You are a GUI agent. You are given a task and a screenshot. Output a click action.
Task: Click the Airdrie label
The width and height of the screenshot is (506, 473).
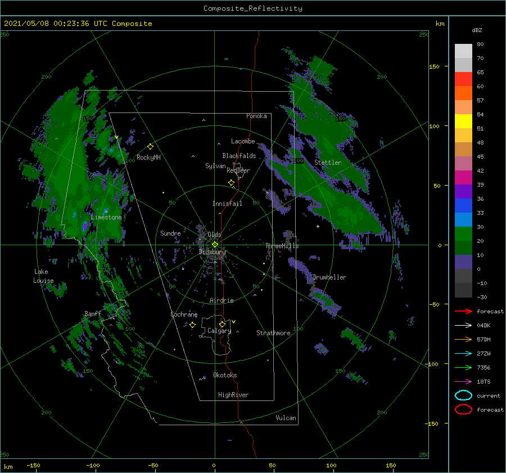click(x=222, y=300)
